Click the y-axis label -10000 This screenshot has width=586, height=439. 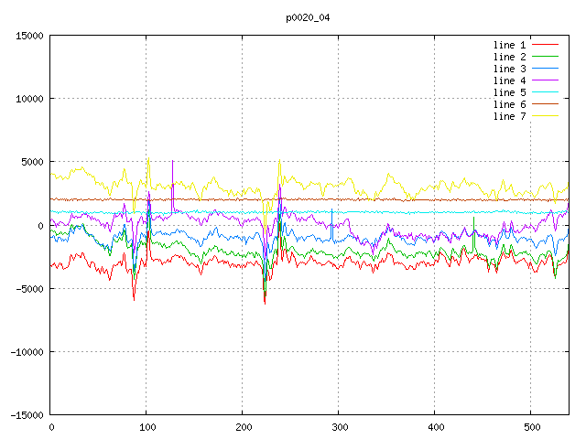(27, 351)
